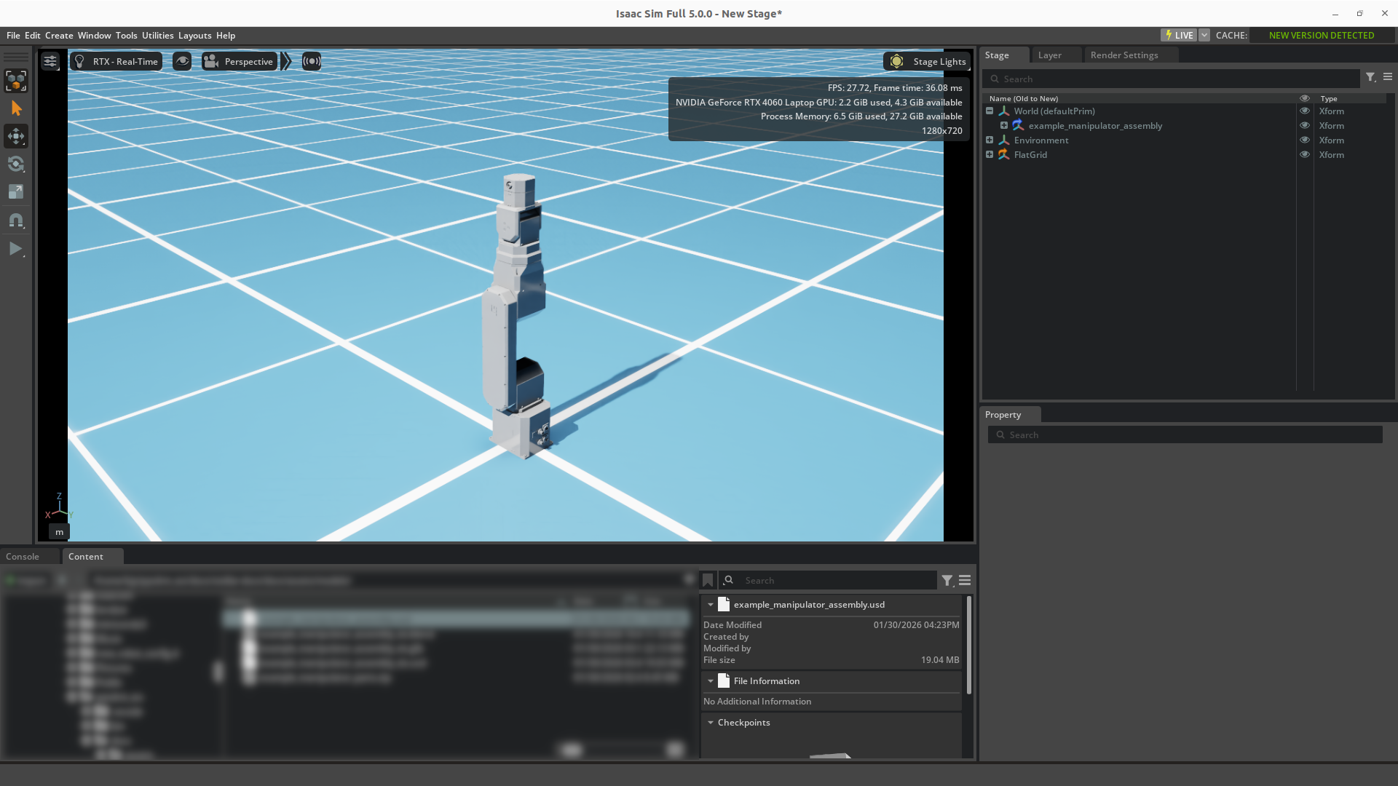Open the Utilities menu
1398x786 pixels.
point(157,35)
